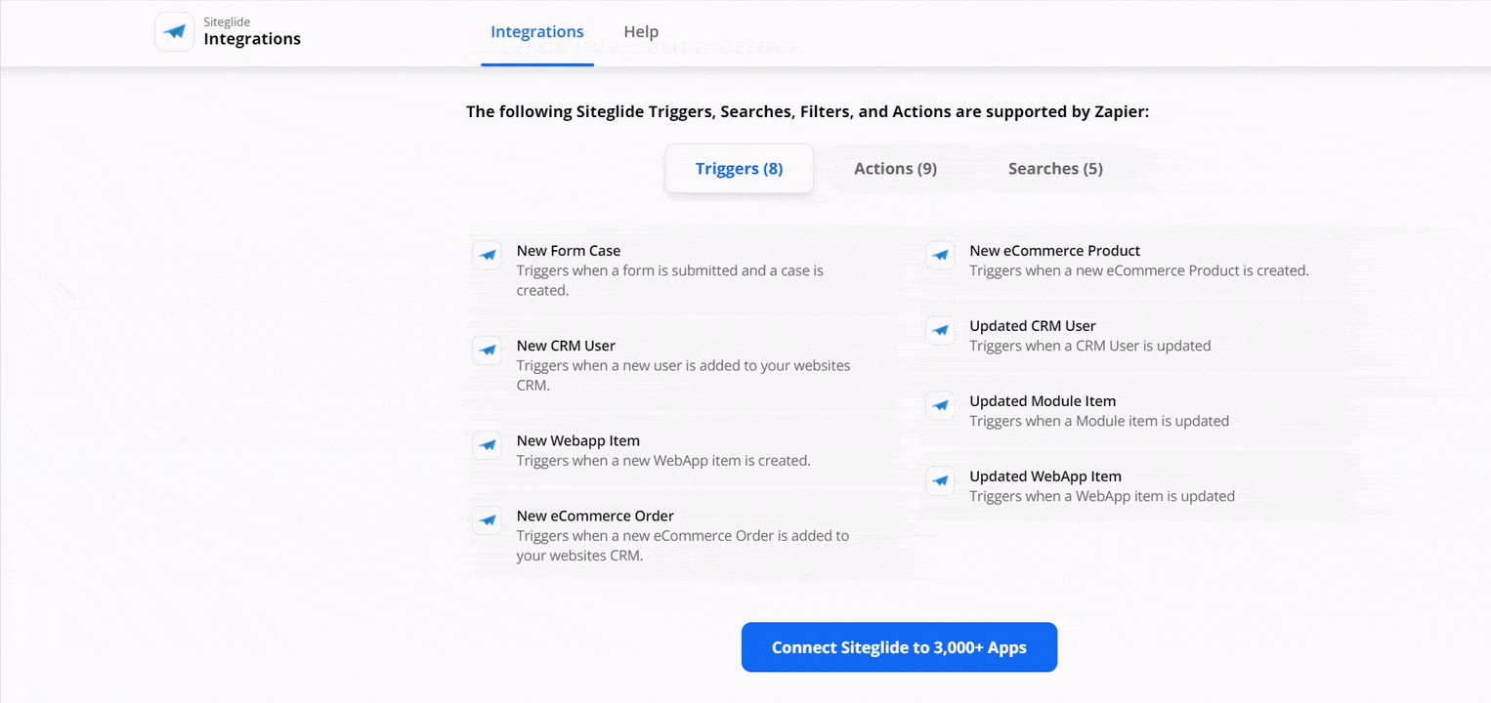Click description 'Triggers when a WebApp item is updated'
This screenshot has height=703, width=1491.
(1102, 496)
